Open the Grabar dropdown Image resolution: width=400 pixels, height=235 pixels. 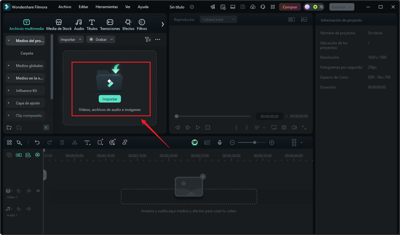click(101, 40)
